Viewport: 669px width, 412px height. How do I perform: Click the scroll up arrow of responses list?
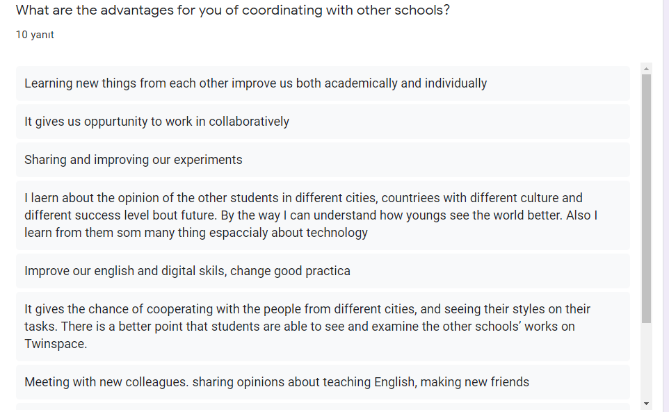click(647, 69)
